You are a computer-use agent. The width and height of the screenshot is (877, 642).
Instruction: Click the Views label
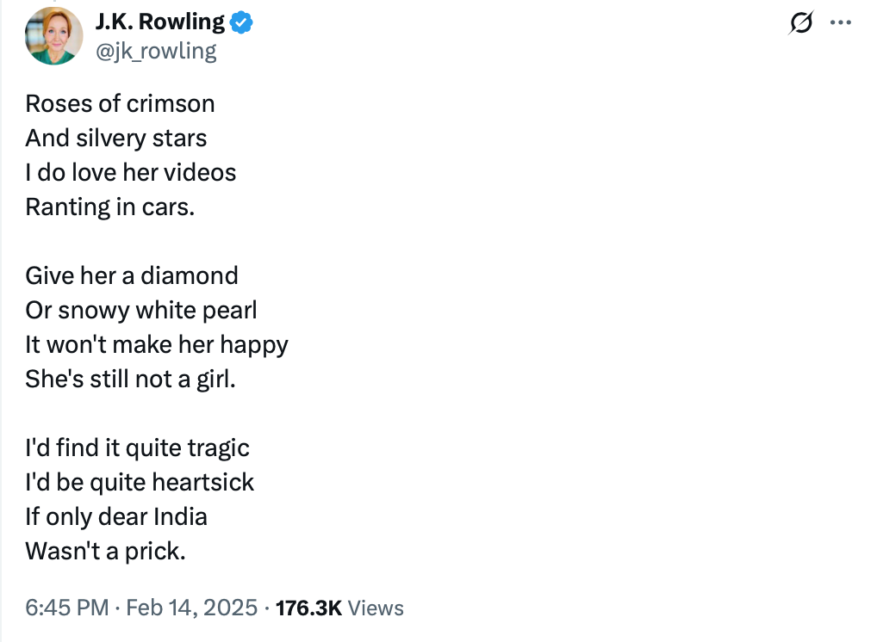click(x=376, y=608)
